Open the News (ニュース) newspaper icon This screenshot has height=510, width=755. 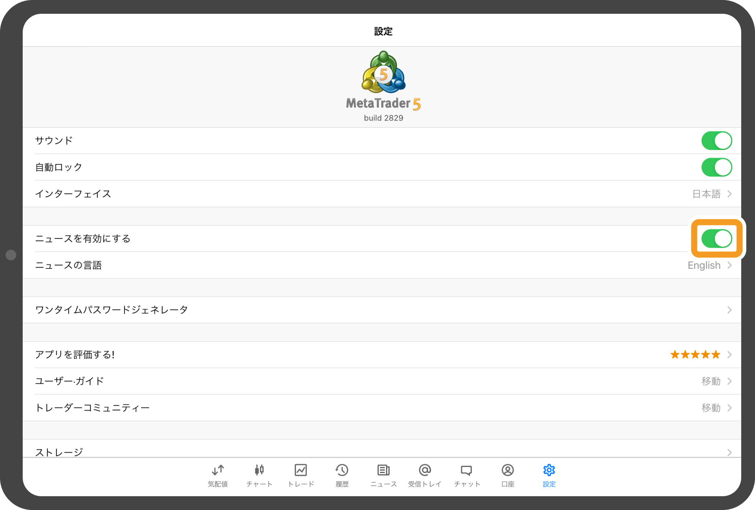click(x=383, y=470)
